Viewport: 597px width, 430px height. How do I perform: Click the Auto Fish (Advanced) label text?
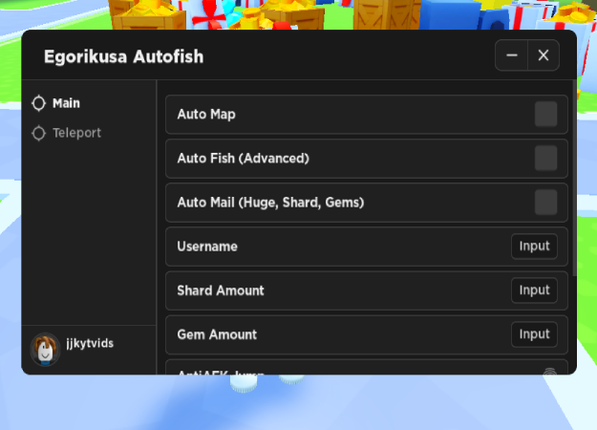point(244,159)
